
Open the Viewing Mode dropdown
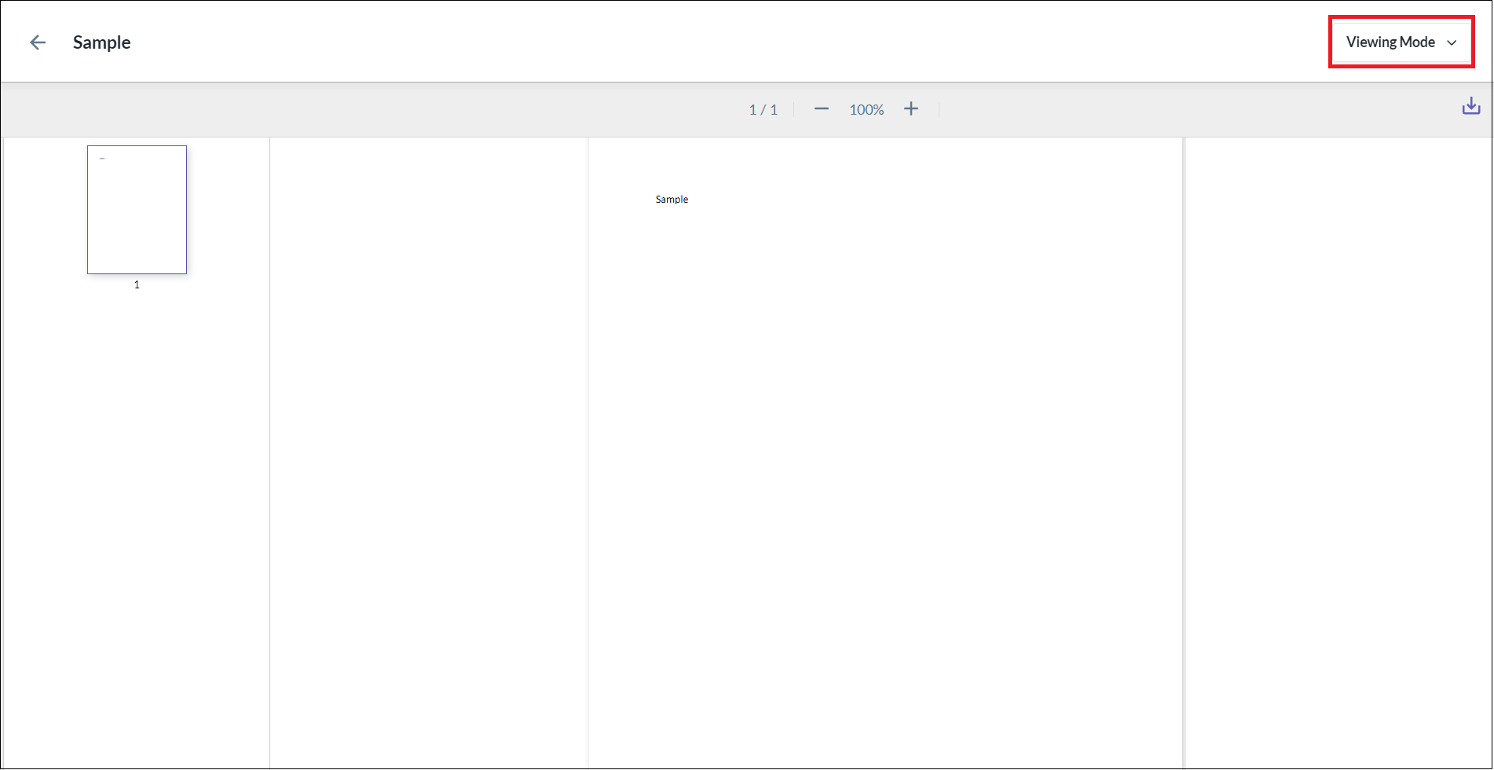[1401, 42]
